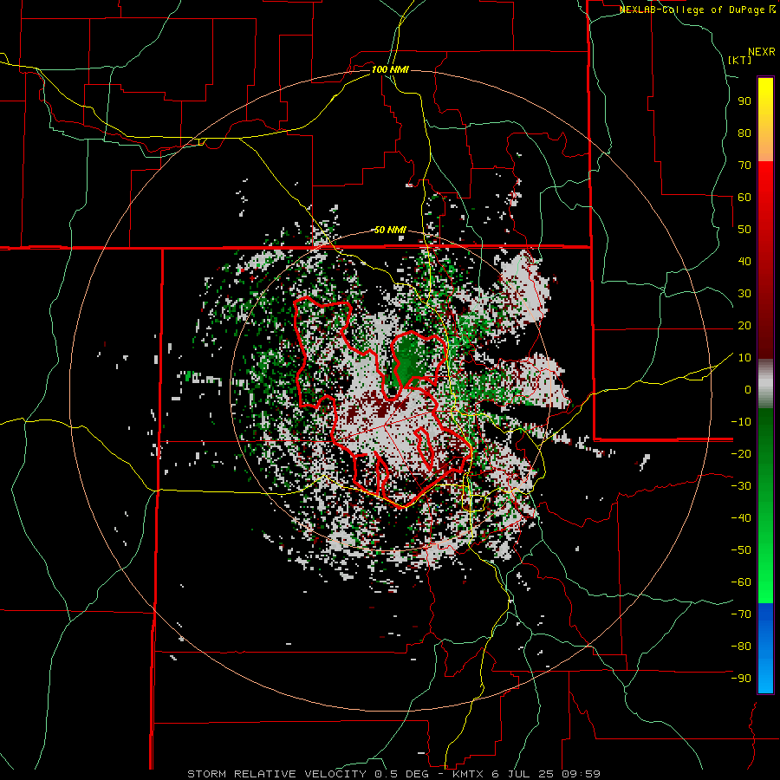Click the 80 value on the velocity scale

point(744,133)
